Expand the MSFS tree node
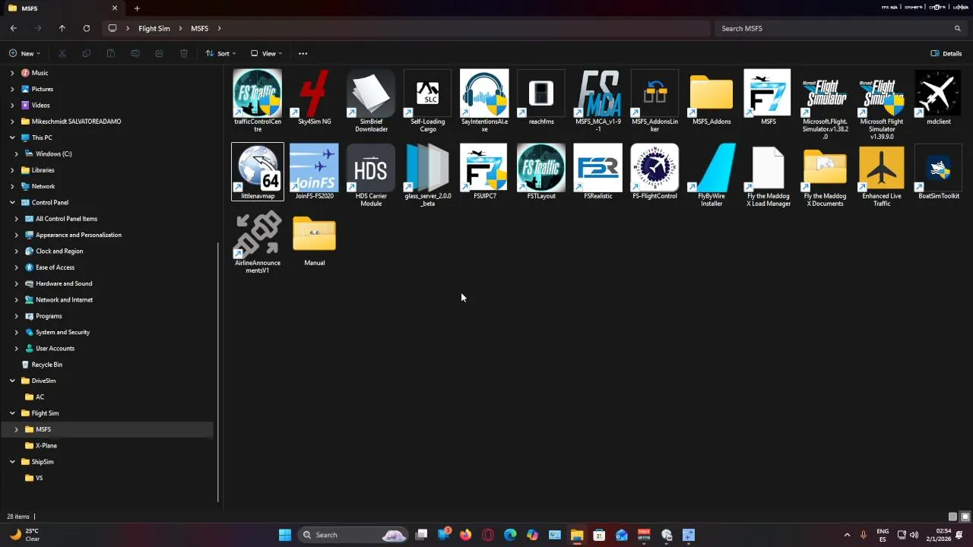Screen dimensions: 973x547 [x=17, y=429]
